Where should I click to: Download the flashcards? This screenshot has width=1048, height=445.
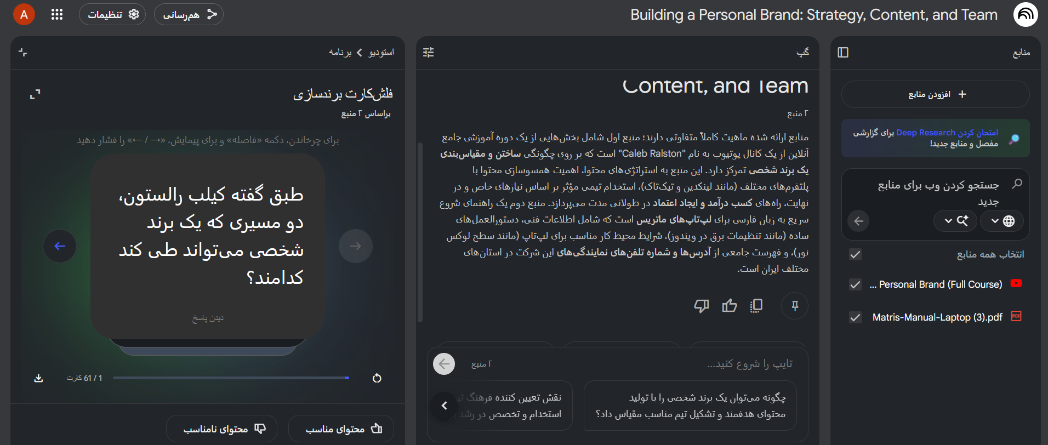pos(38,378)
